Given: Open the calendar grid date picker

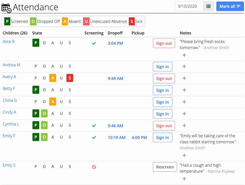Looking at the screenshot, I should click(x=209, y=6).
